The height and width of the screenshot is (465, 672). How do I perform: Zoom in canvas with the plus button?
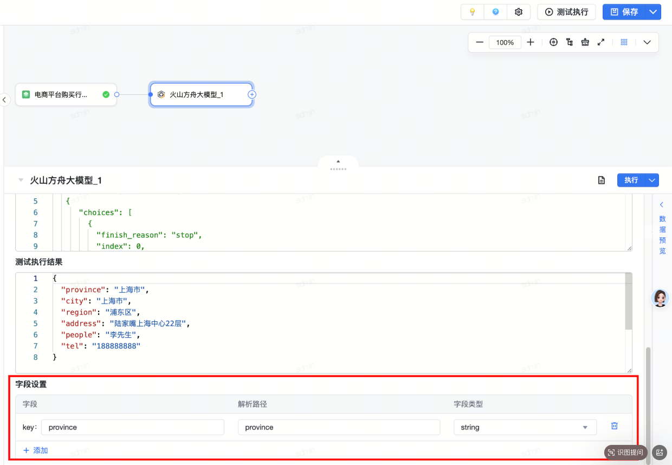tap(531, 42)
